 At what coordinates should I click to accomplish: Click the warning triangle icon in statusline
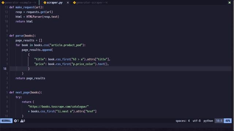click(x=22, y=121)
